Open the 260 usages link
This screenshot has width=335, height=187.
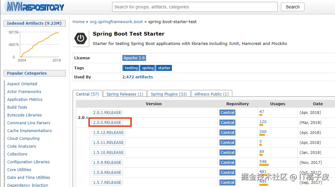263,132
